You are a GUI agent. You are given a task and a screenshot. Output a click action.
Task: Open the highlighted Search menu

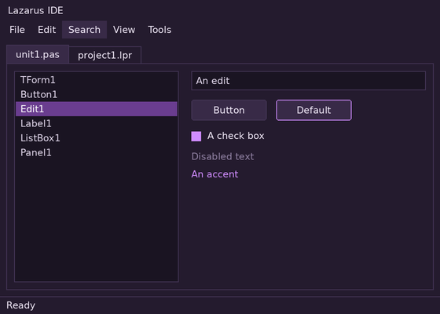point(85,30)
